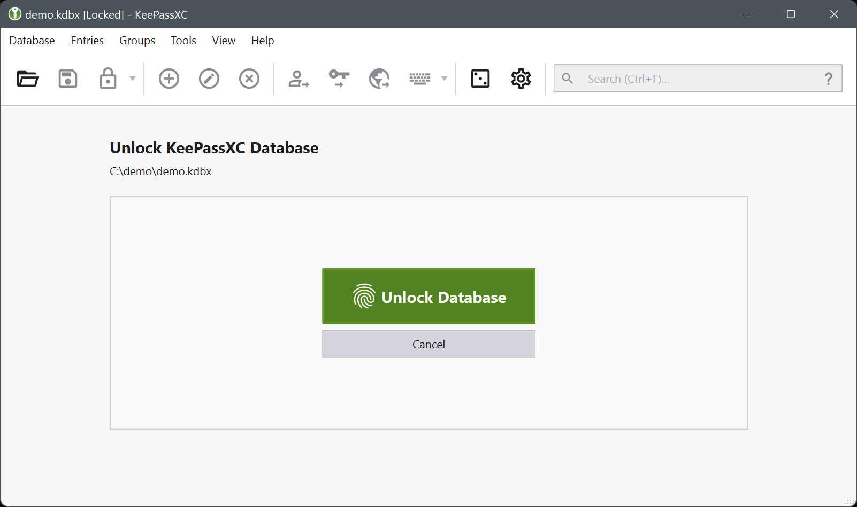The image size is (857, 507).
Task: Click the Open Database folder icon
Action: [x=27, y=79]
